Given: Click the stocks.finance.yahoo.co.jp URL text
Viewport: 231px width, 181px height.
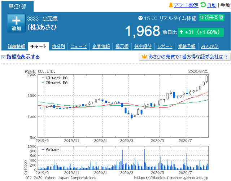Looking at the screenshot, I should 171,178.
